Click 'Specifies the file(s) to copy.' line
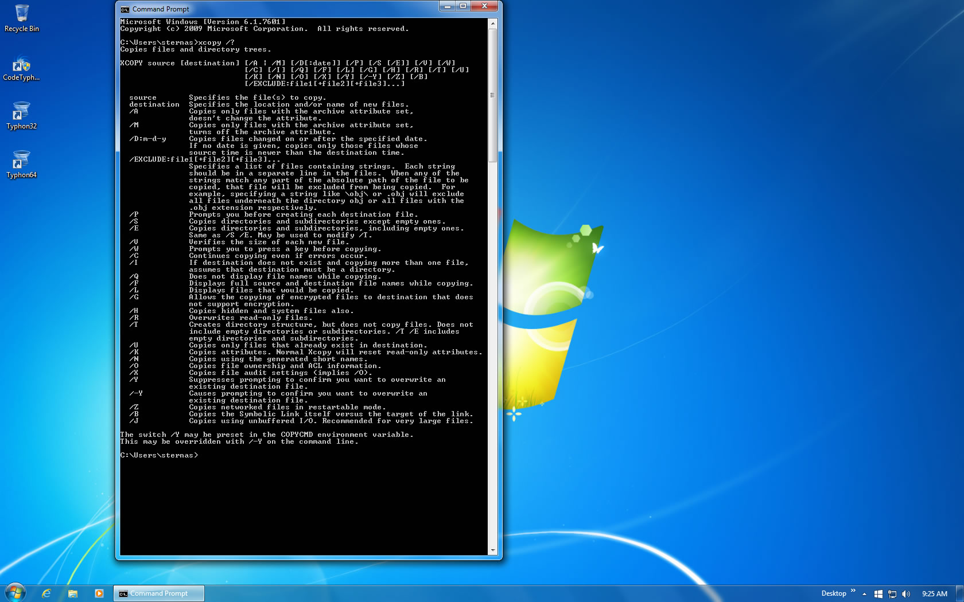 coord(258,98)
